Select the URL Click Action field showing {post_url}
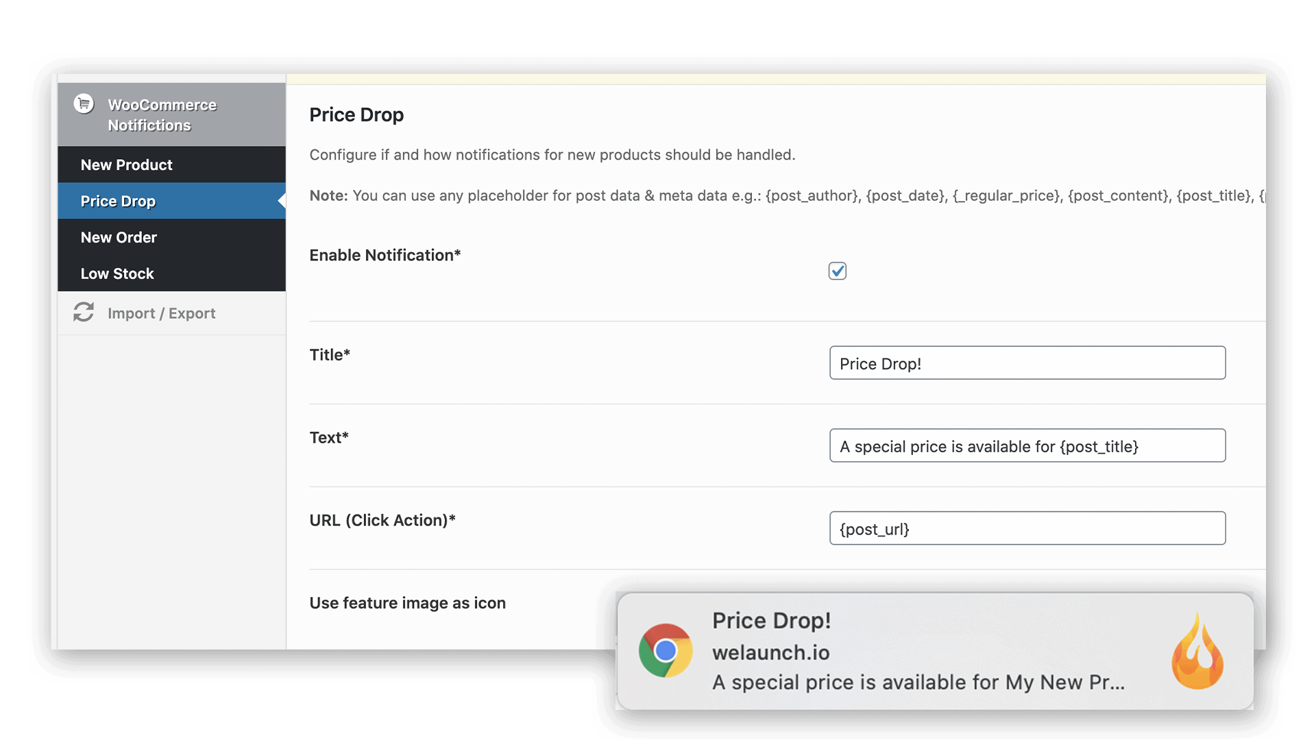 coord(1027,528)
